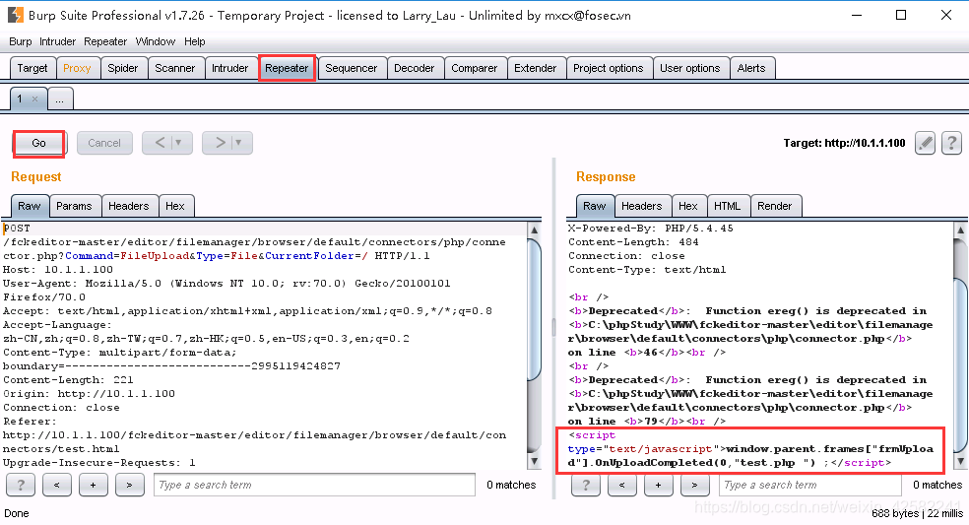Switch to Request Hex tab
This screenshot has width=969, height=525.
pos(175,206)
